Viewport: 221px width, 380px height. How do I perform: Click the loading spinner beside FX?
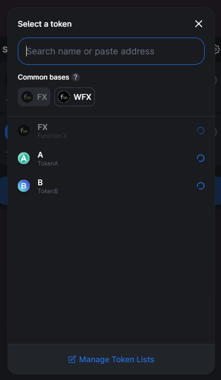201,130
